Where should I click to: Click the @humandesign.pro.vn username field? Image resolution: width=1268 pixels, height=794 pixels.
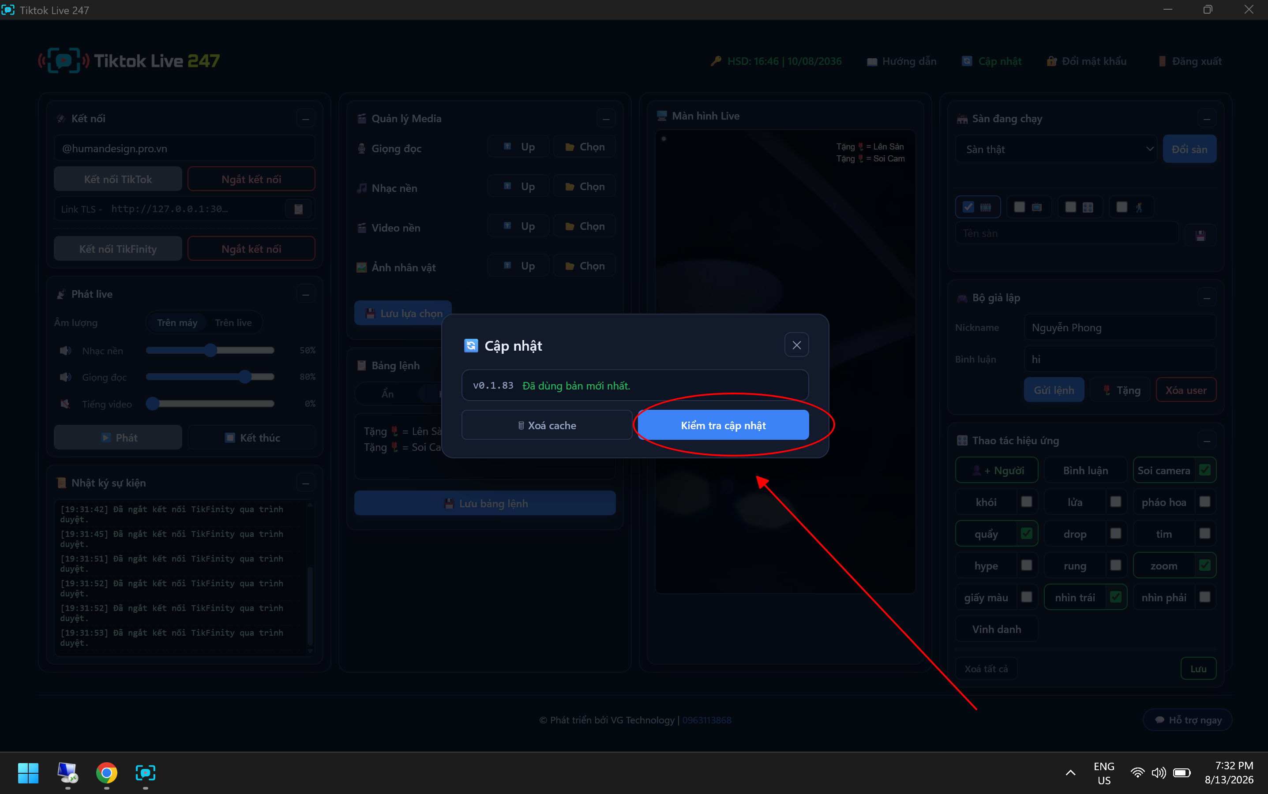(184, 149)
